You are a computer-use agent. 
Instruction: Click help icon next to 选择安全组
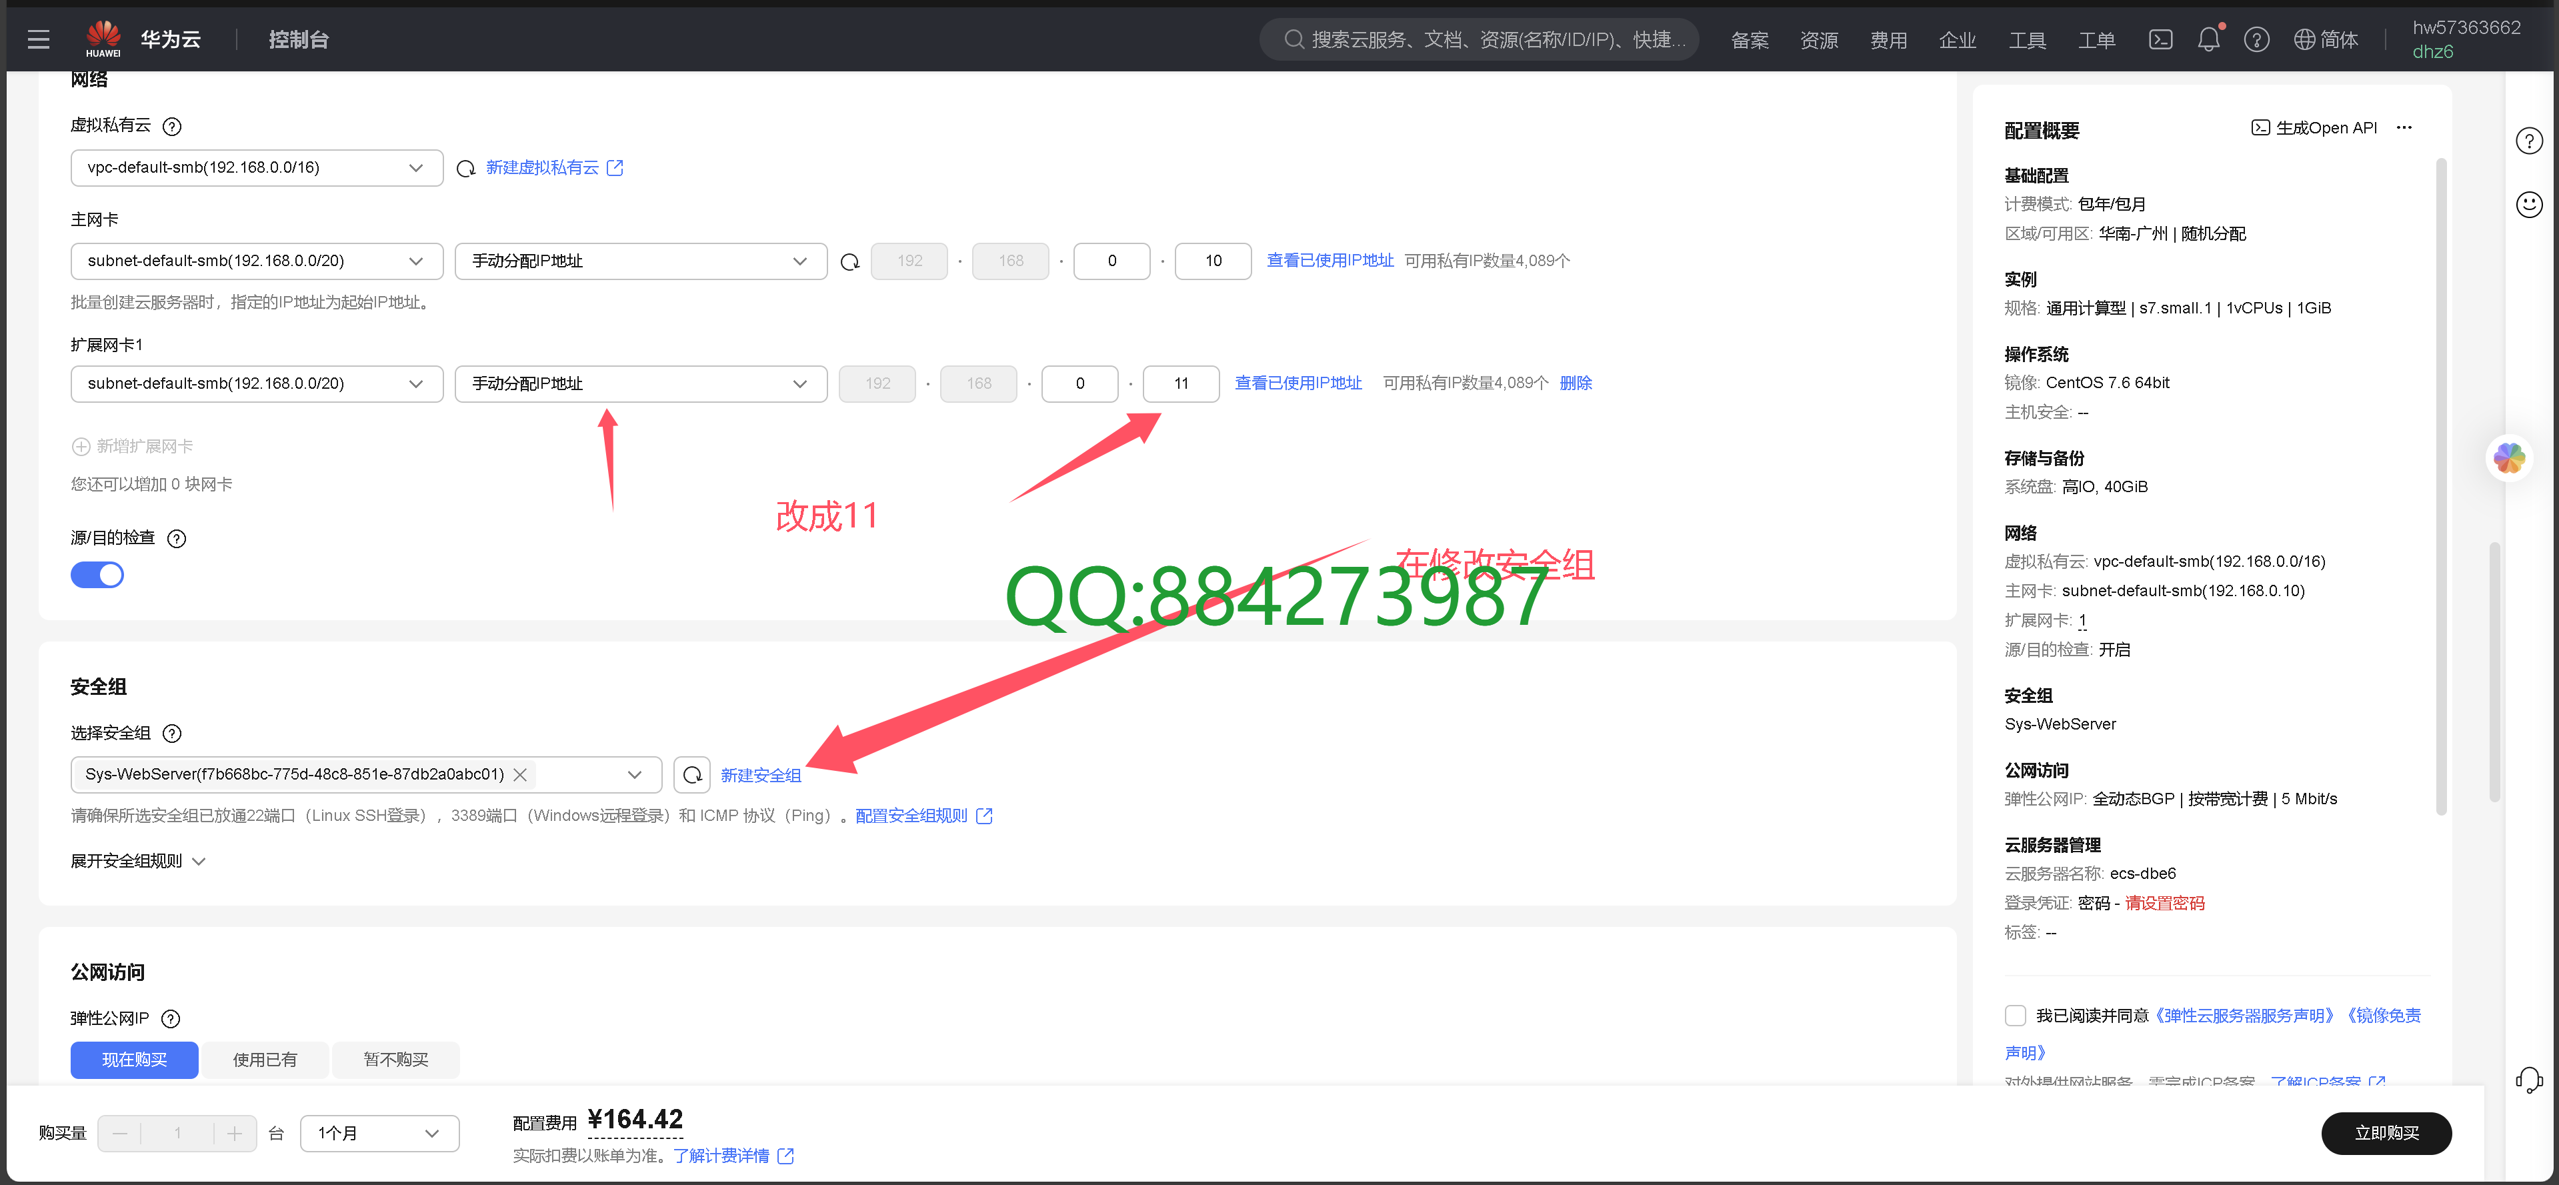pos(172,733)
